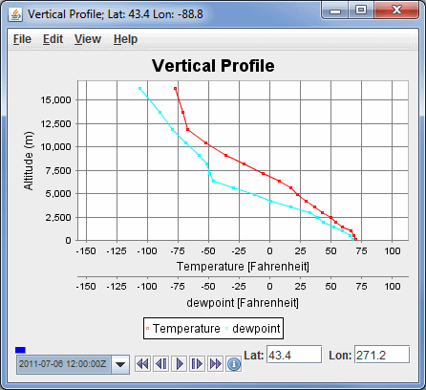Open the Edit menu
This screenshot has width=426, height=390.
tap(53, 39)
